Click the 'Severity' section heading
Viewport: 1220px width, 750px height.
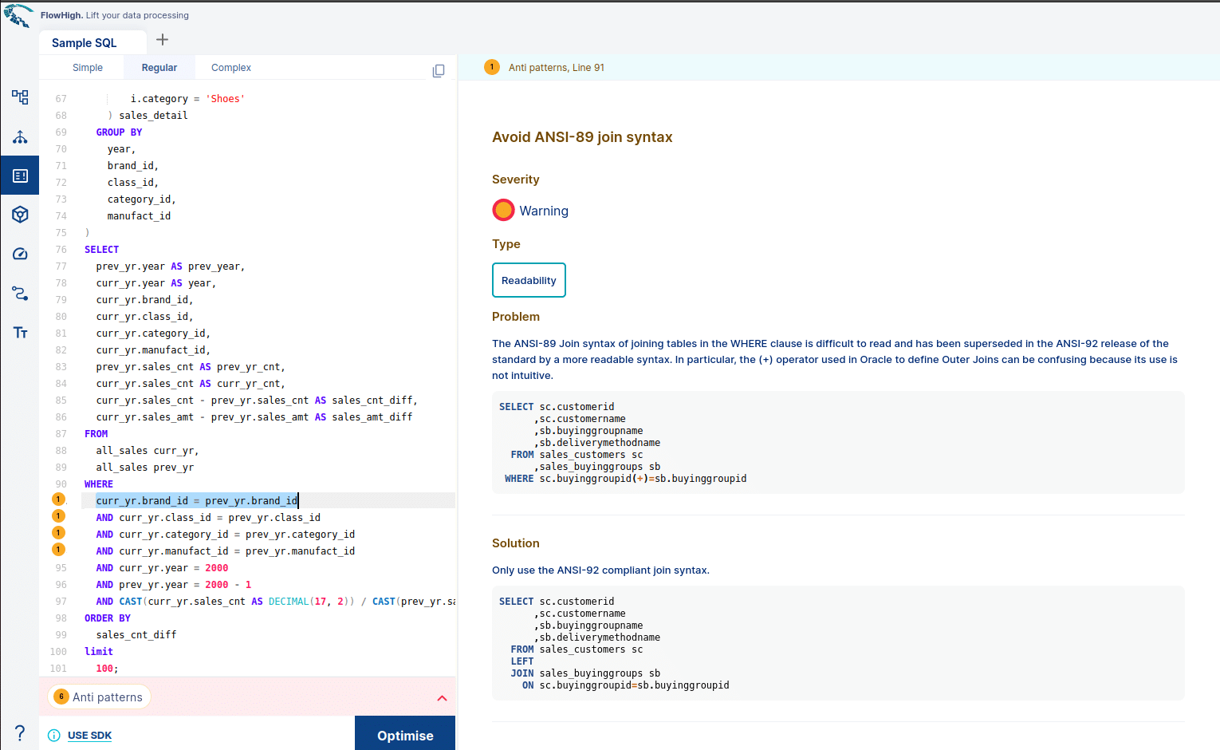(516, 180)
